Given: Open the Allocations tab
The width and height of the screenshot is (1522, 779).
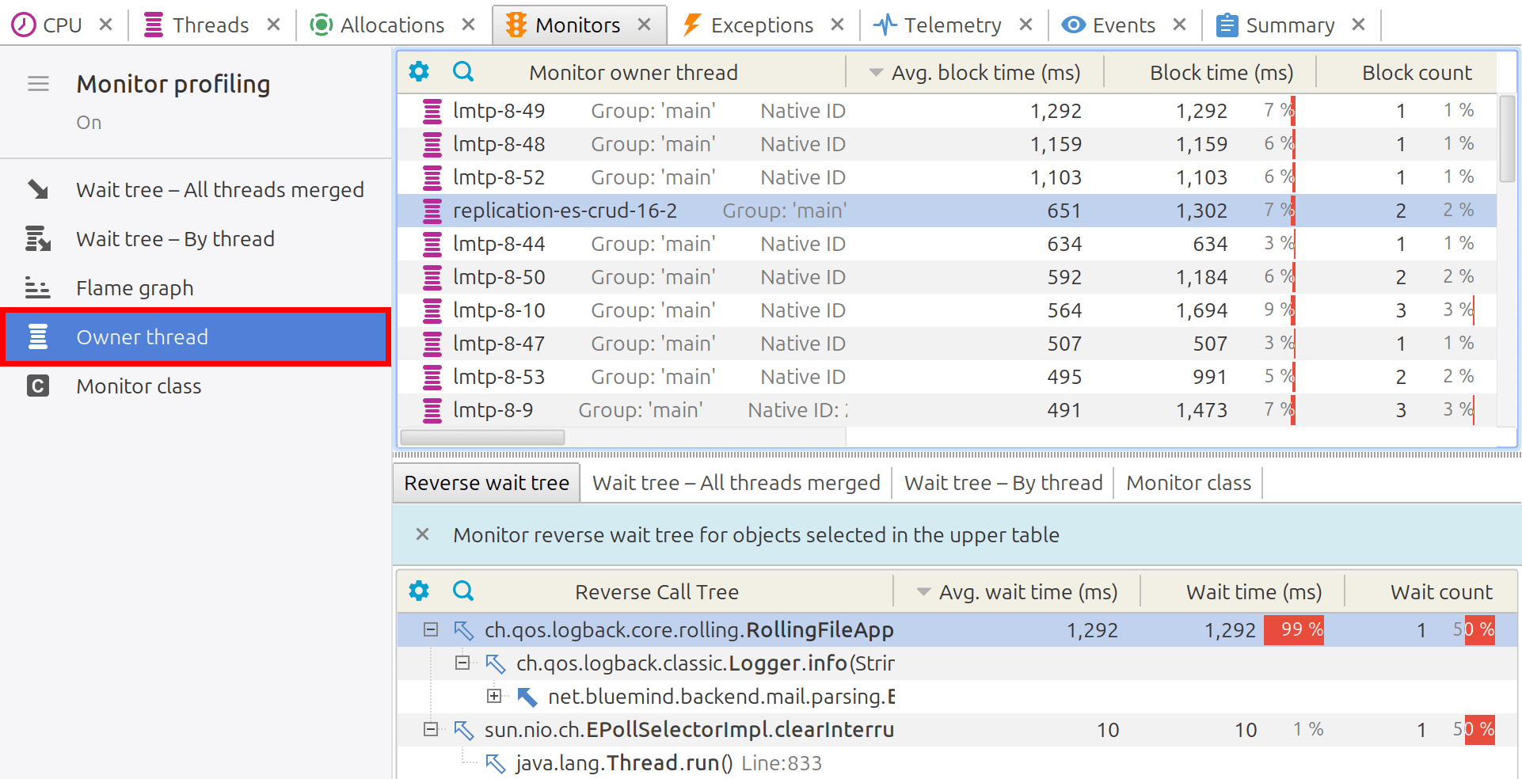Looking at the screenshot, I should 377,25.
